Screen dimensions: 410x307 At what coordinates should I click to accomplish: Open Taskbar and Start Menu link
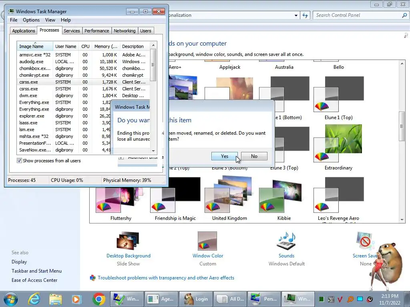pyautogui.click(x=36, y=271)
